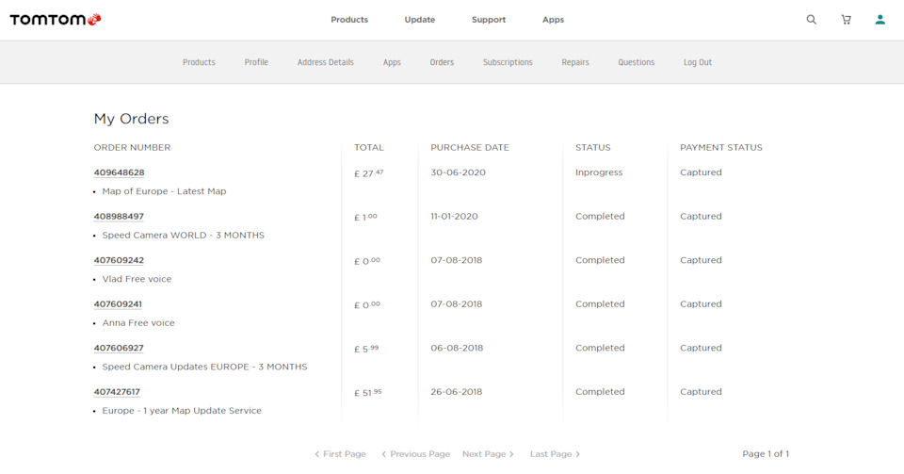The width and height of the screenshot is (904, 474).
Task: Click the Inprogress status text
Action: (599, 172)
